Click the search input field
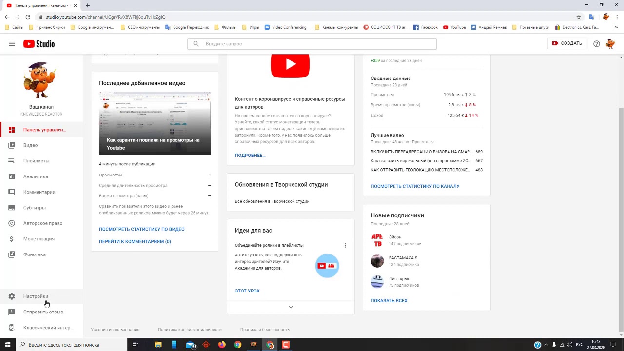624x351 pixels. pyautogui.click(x=312, y=44)
